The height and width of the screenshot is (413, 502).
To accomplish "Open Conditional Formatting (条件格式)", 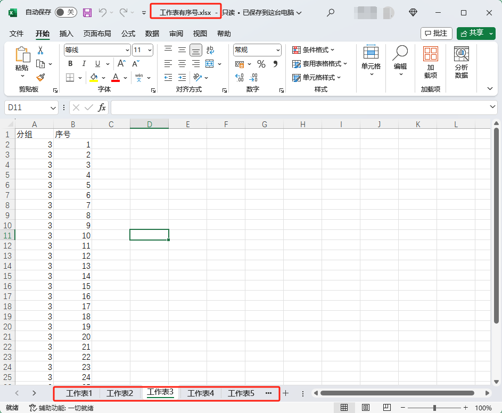I will click(x=314, y=49).
